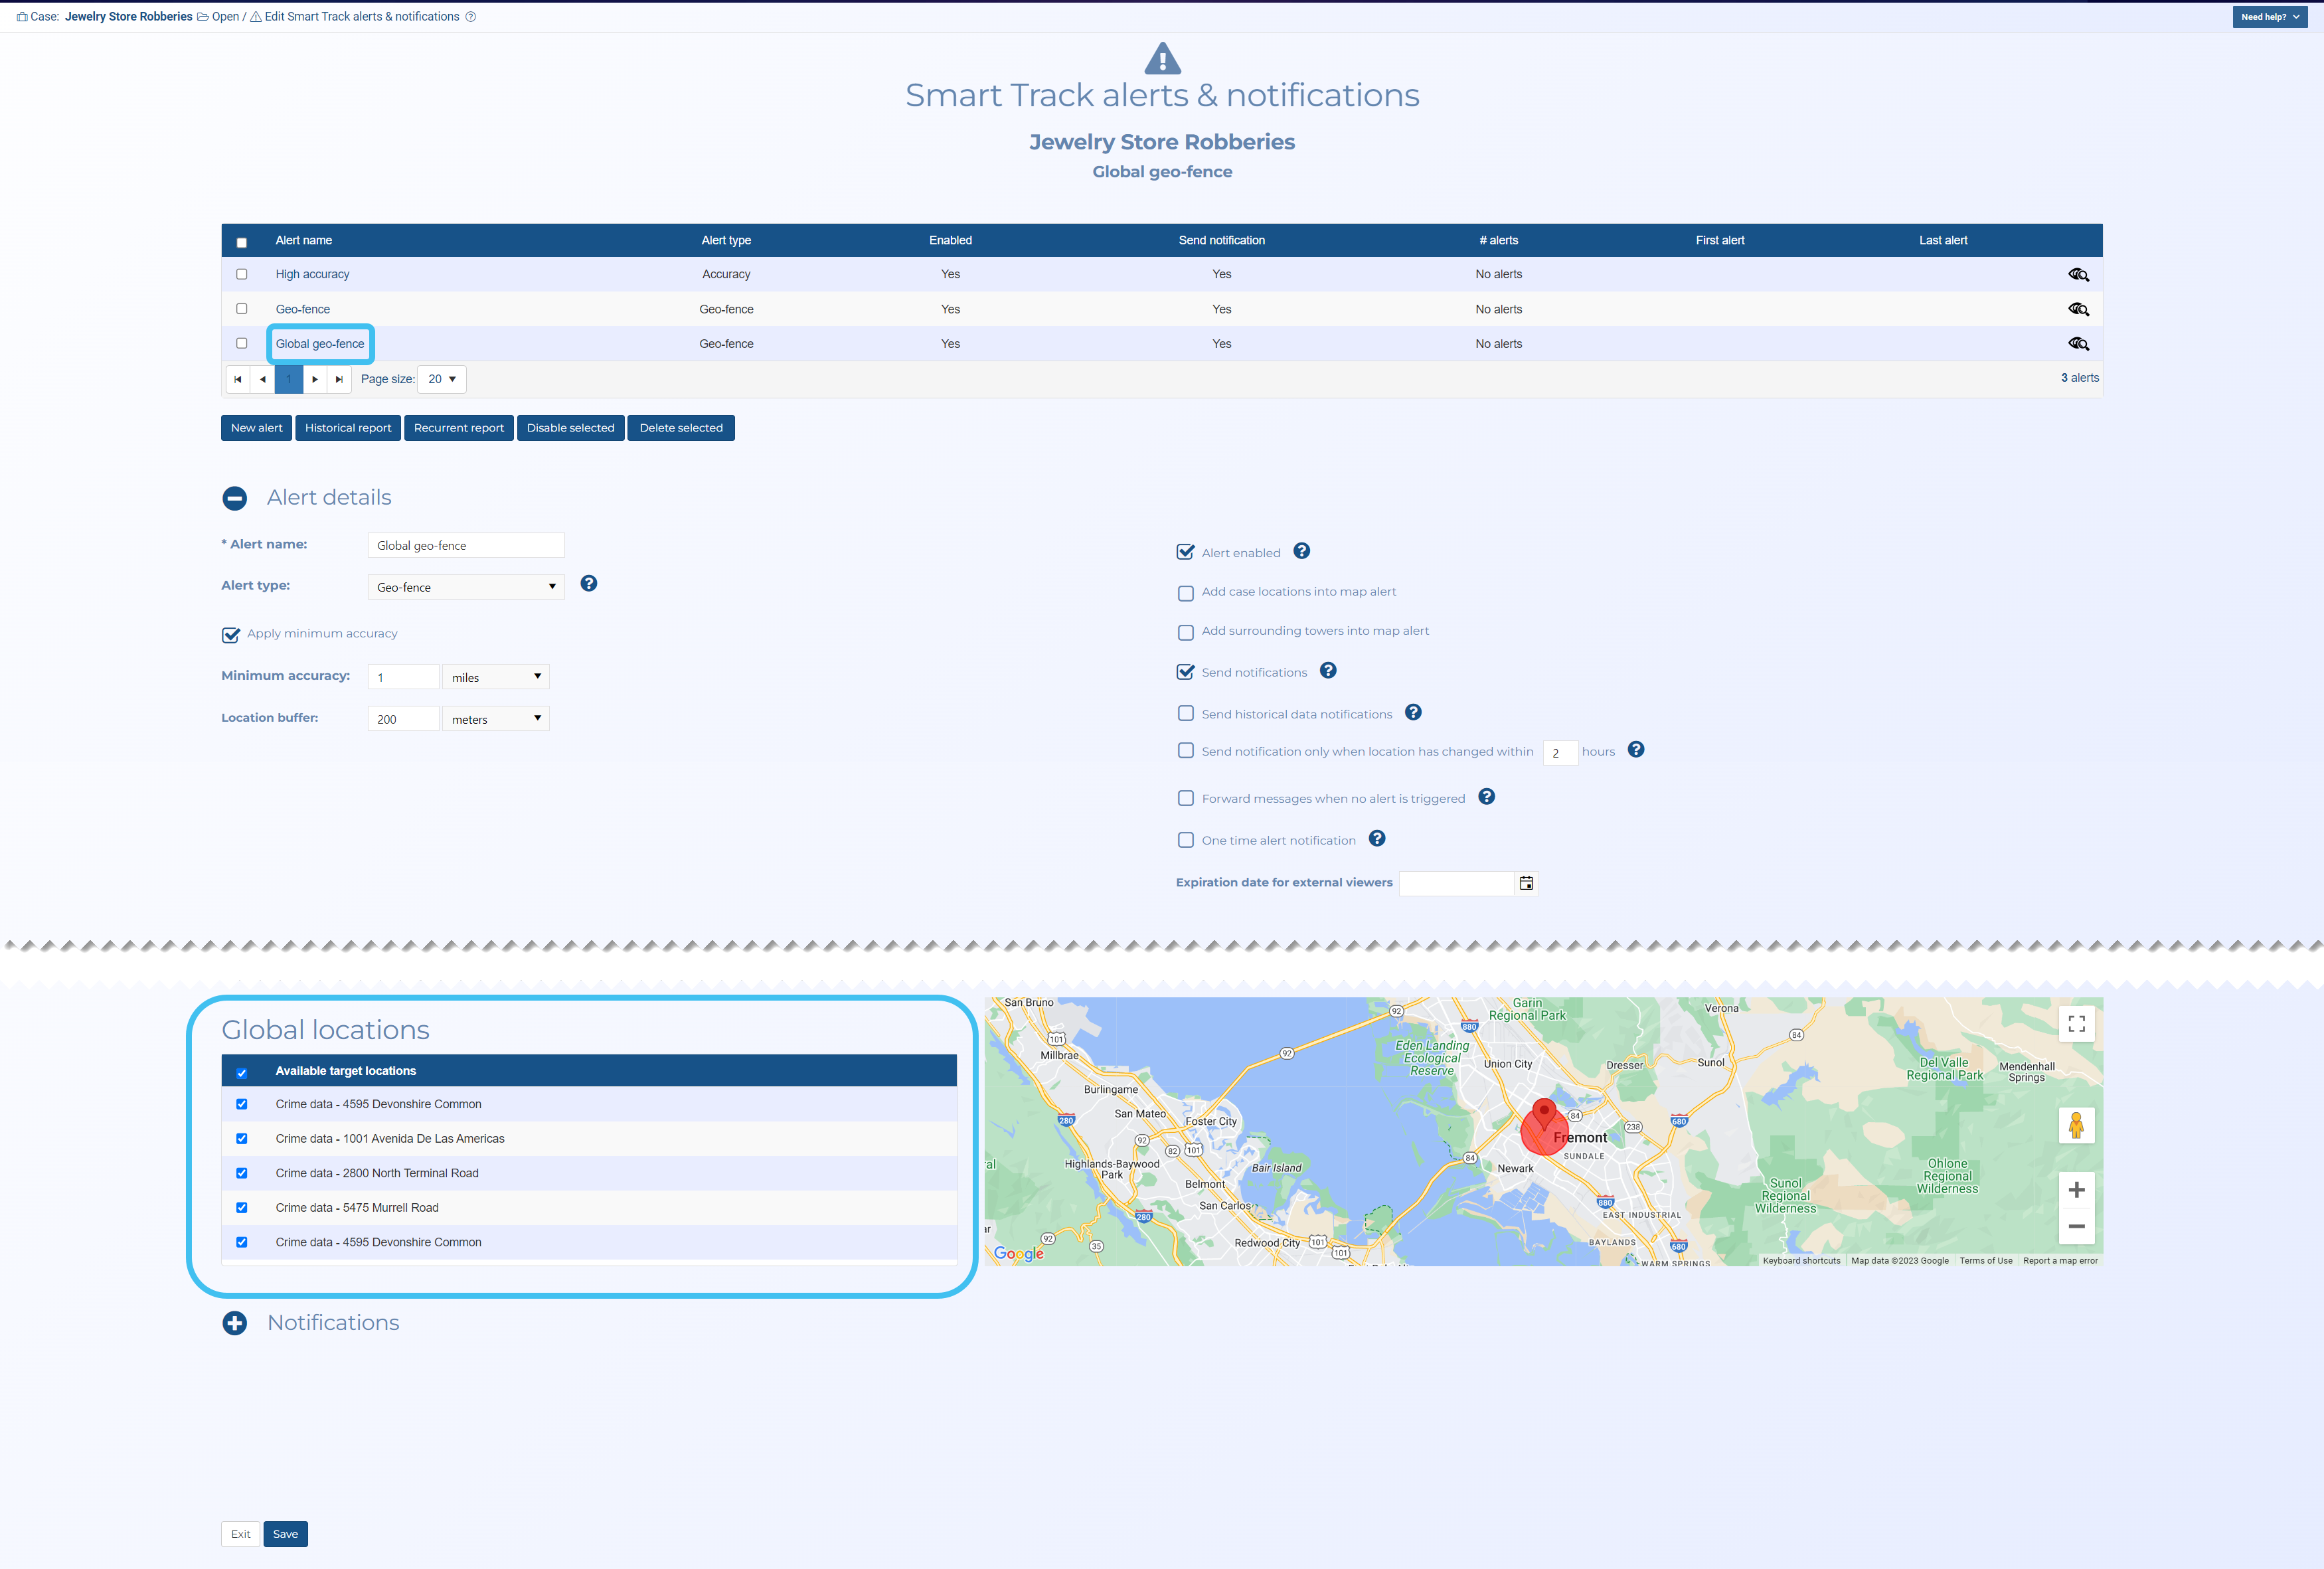Image resolution: width=2324 pixels, height=1569 pixels.
Task: Open help icon beside Alert type dropdown
Action: coord(589,584)
